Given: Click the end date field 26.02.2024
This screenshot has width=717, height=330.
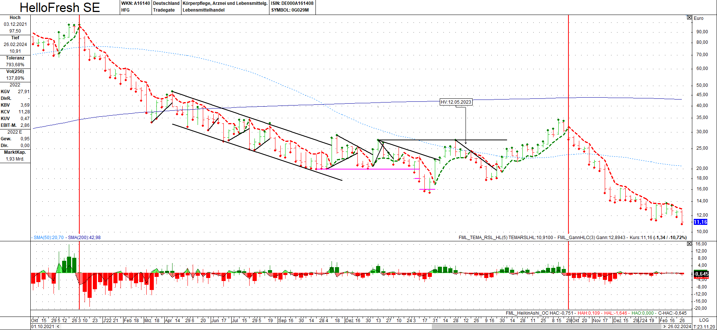Looking at the screenshot, I should [x=679, y=327].
